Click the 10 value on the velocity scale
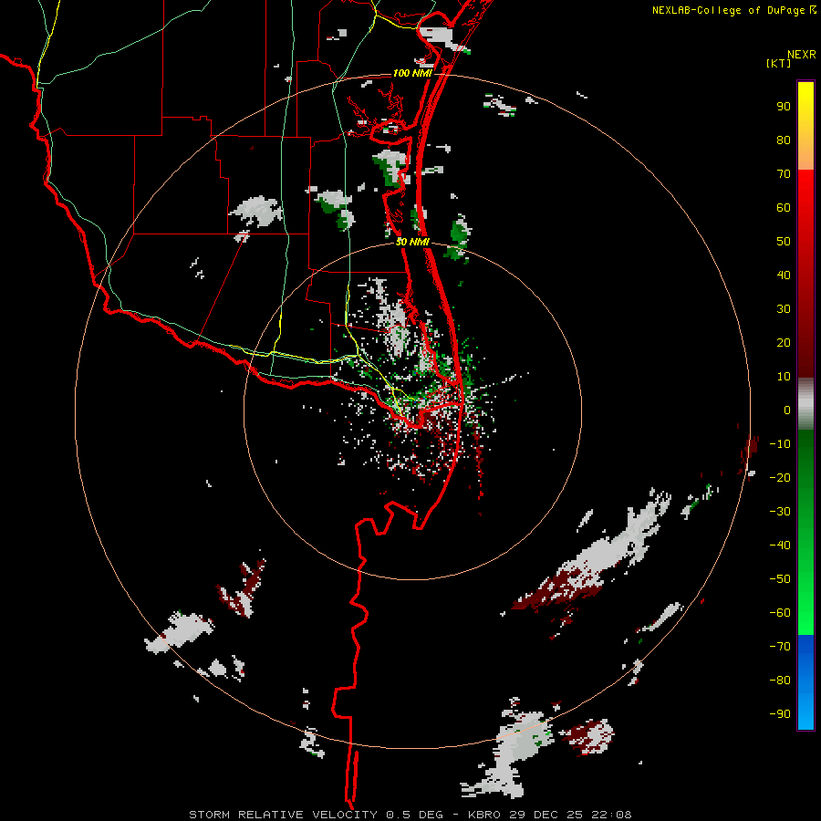Image resolution: width=821 pixels, height=821 pixels. pos(784,377)
